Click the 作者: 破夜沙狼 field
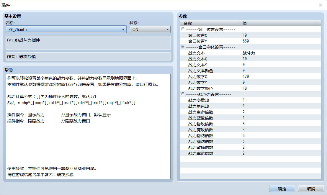Viewport: 327px width, 195px height. point(88,57)
